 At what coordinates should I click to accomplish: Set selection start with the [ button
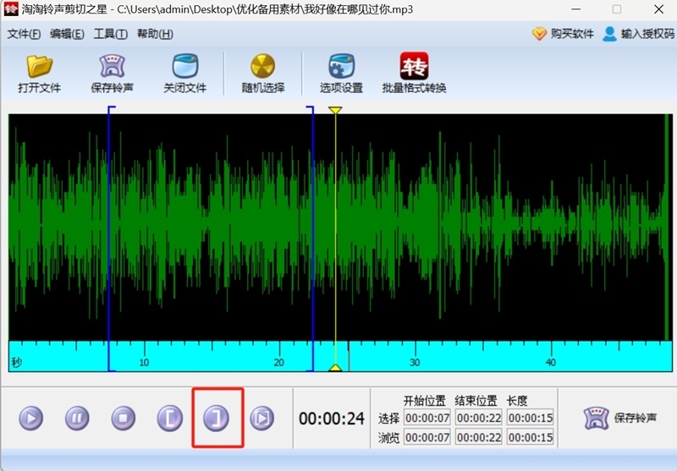point(170,418)
